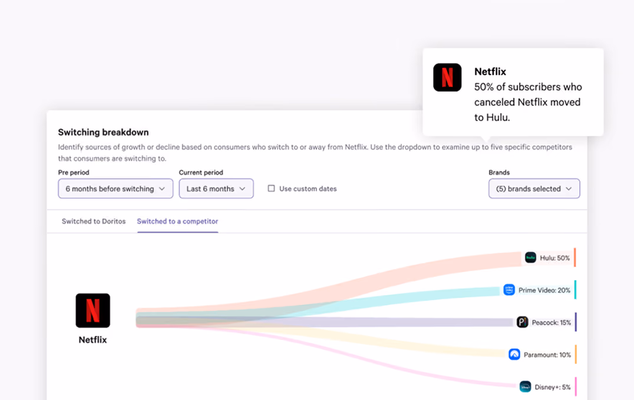
Task: Click the Pre period label
Action: 74,172
